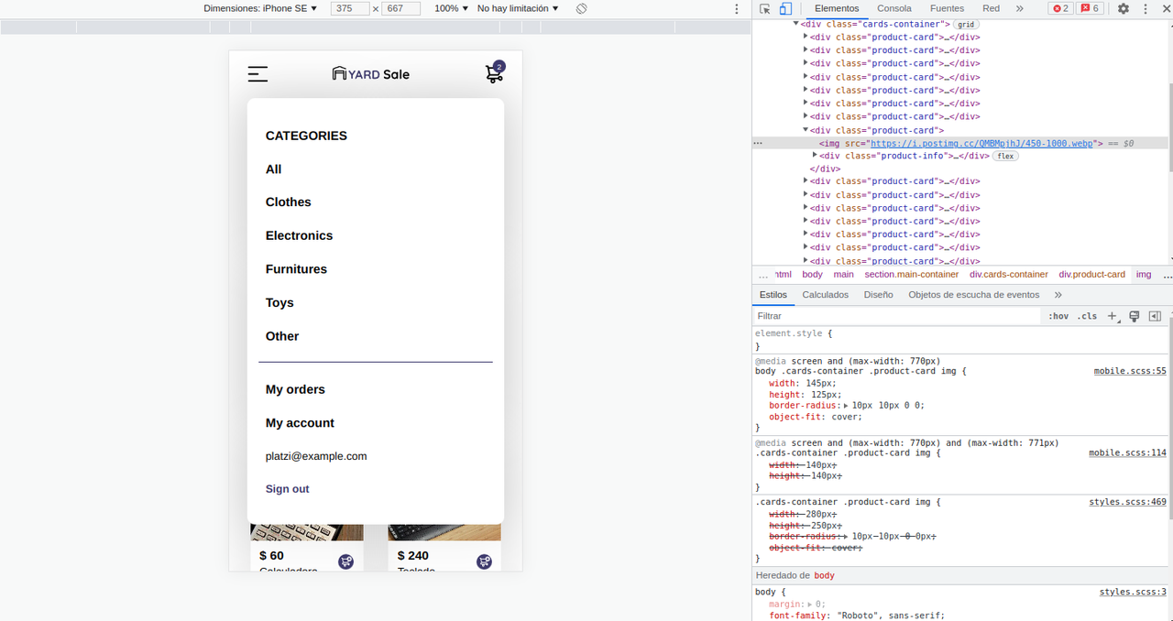1173x621 pixels.
Task: Focus the Filtrar styles filter box
Action: pyautogui.click(x=898, y=316)
